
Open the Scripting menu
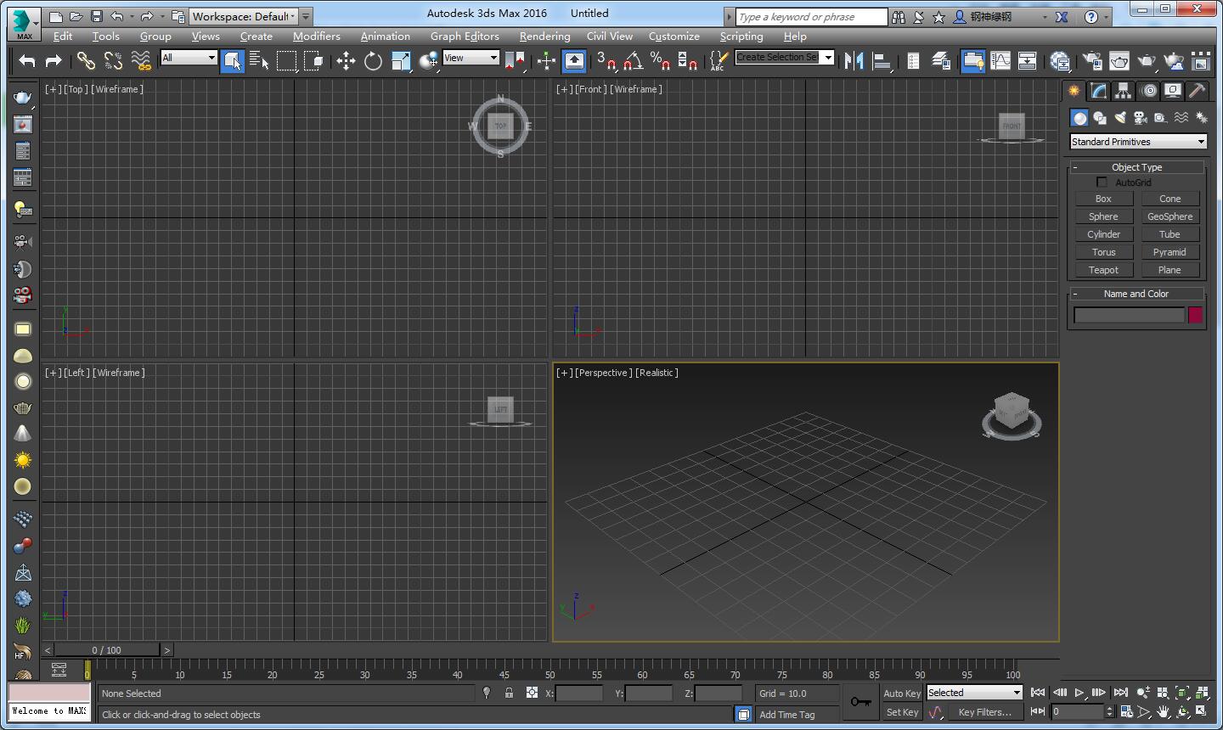pyautogui.click(x=741, y=36)
